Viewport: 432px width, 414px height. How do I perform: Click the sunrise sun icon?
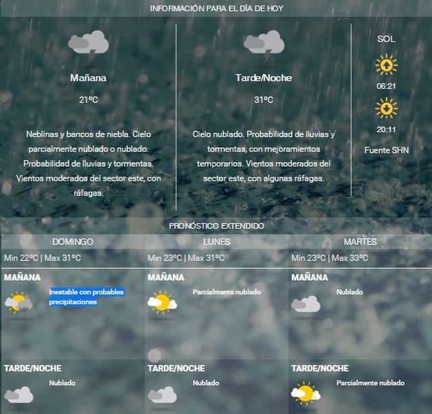click(x=386, y=65)
